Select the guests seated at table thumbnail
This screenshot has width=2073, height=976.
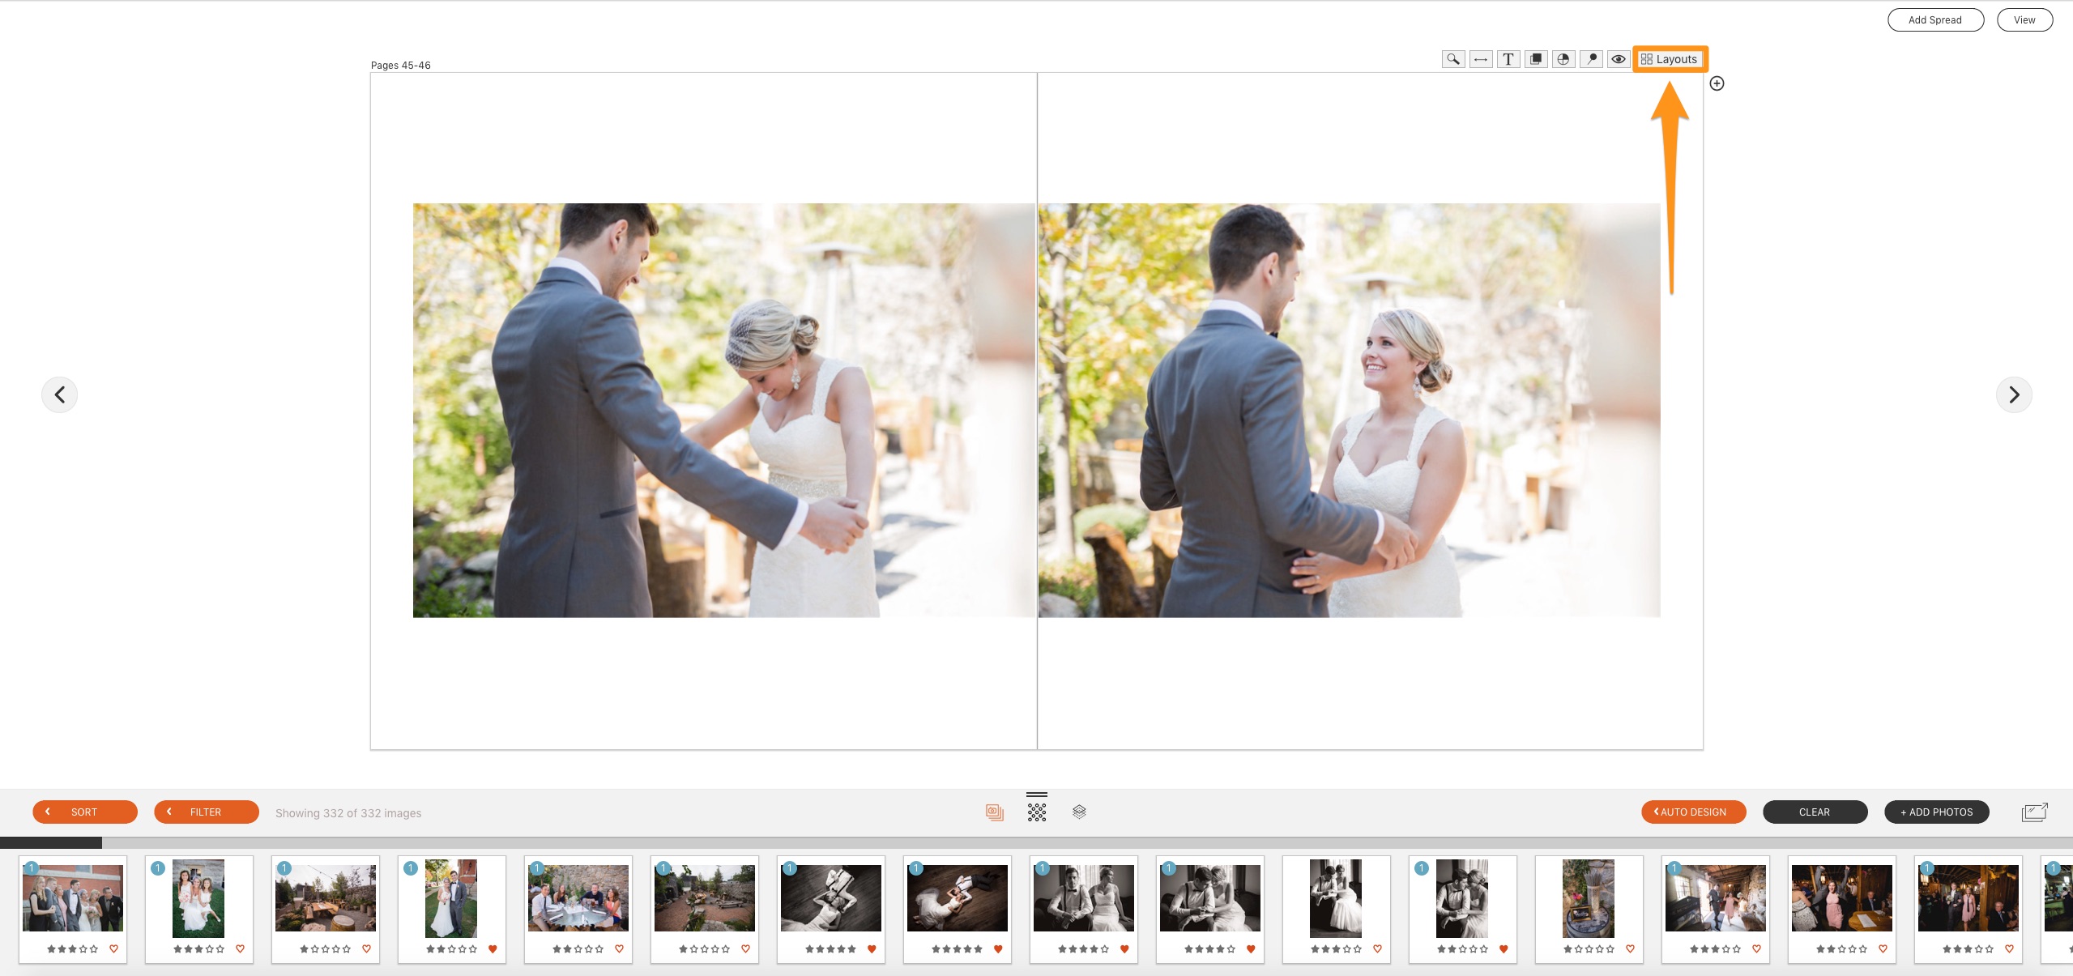578,898
